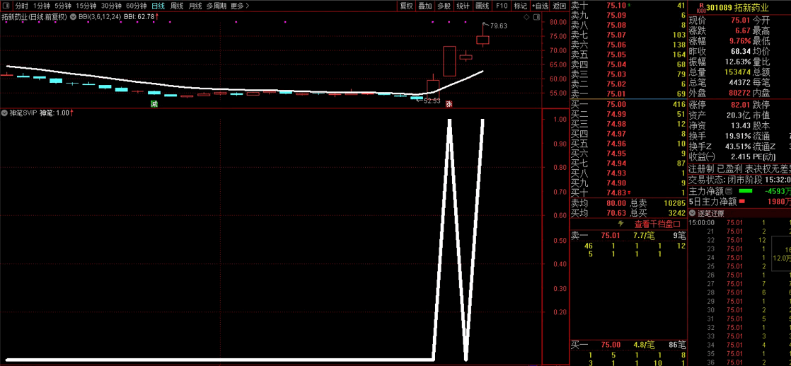Open the 多股 multi-stock view
791x366 pixels.
pyautogui.click(x=444, y=6)
